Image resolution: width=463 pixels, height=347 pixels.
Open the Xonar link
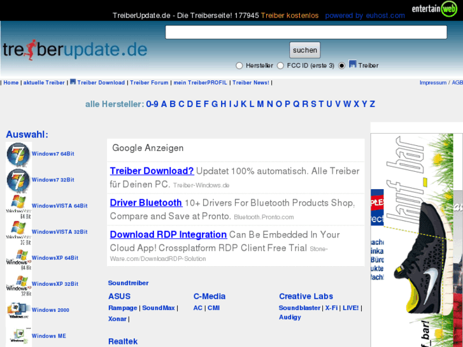(117, 319)
